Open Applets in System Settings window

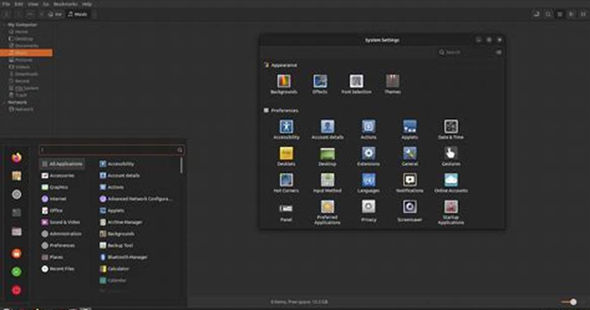(410, 129)
